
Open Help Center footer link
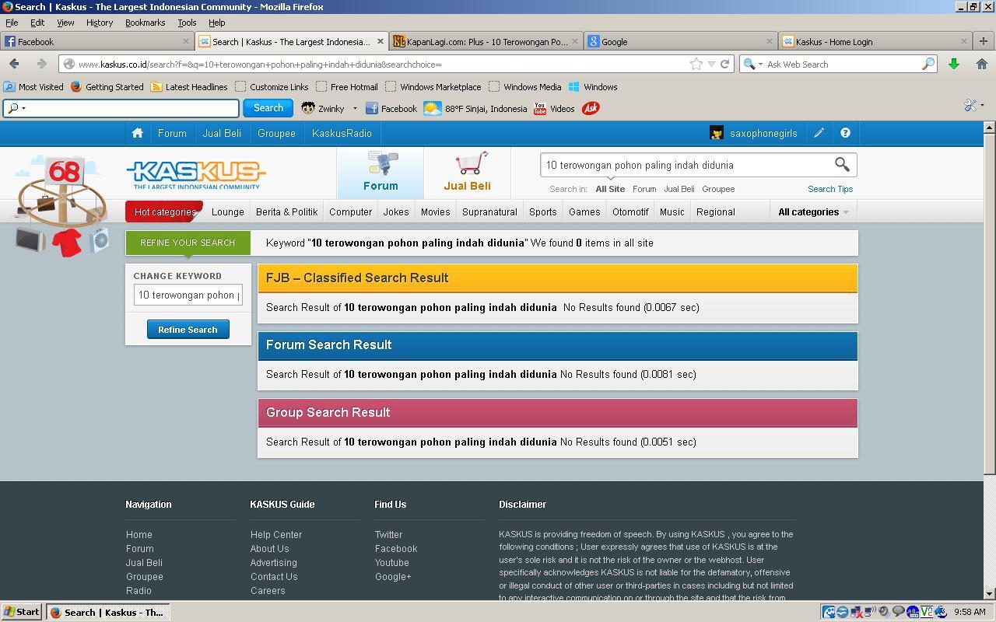276,535
